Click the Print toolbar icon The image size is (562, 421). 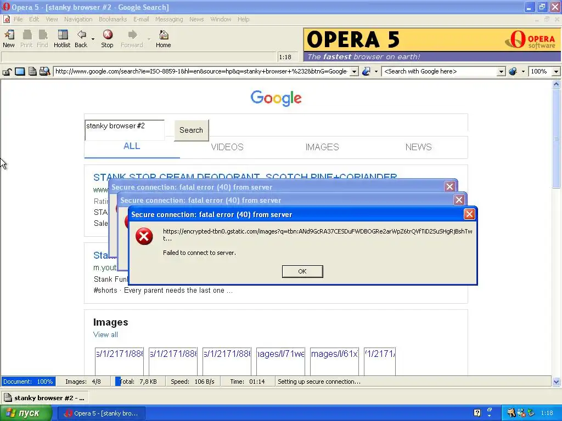point(26,35)
